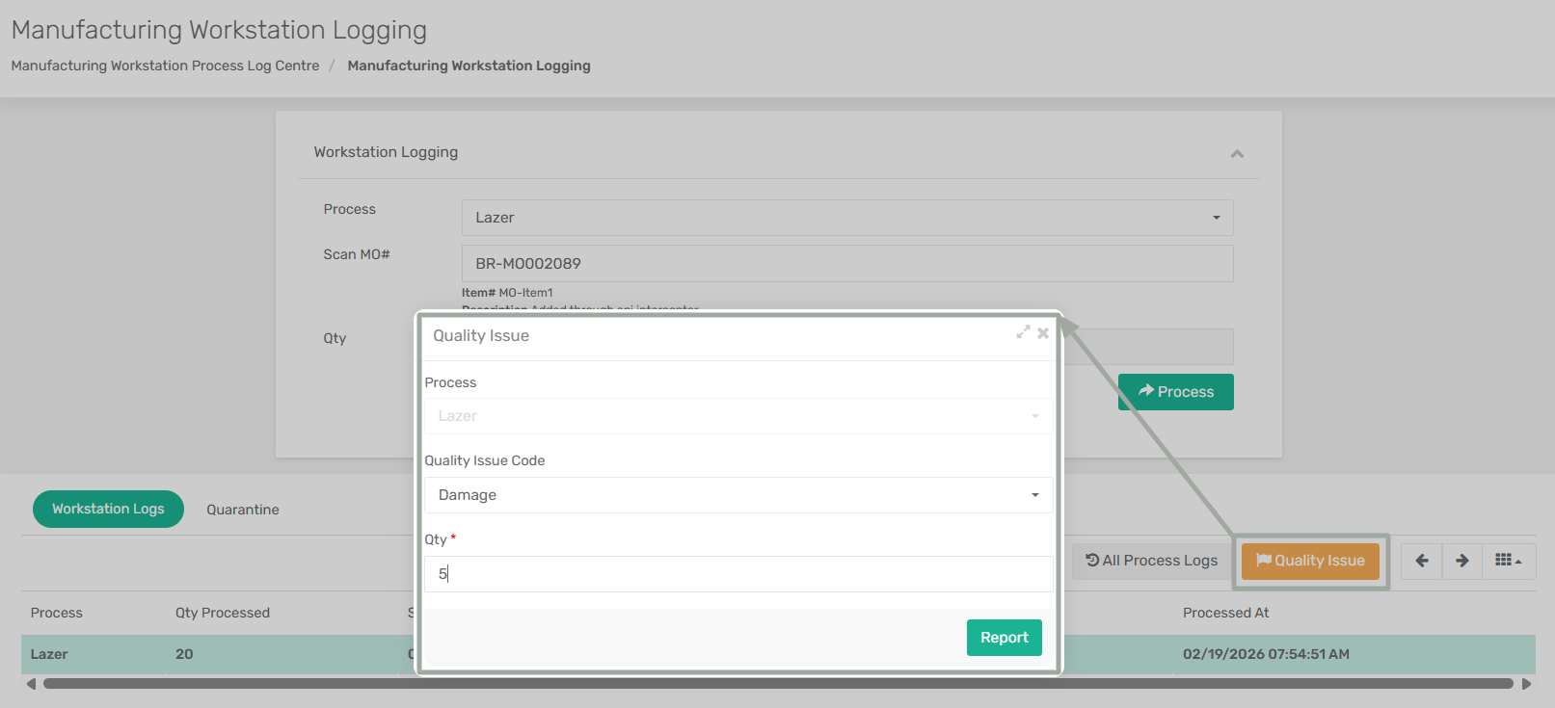Click the next arrow button

[1462, 561]
